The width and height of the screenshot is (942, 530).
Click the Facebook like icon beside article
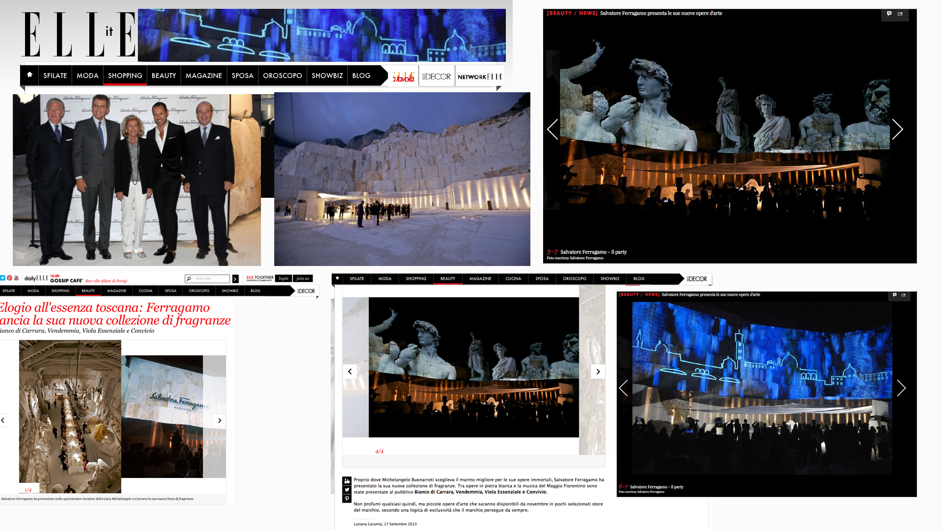point(347,481)
